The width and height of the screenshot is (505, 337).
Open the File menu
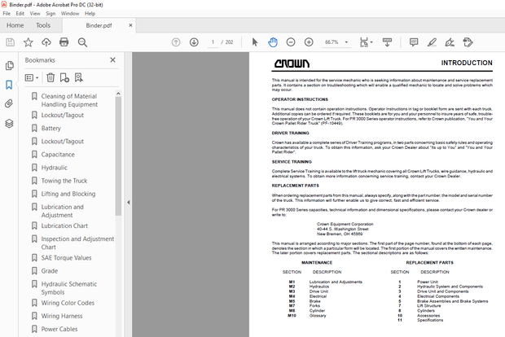pyautogui.click(x=7, y=14)
